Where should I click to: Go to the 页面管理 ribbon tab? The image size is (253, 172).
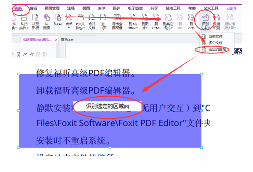[x=52, y=8]
